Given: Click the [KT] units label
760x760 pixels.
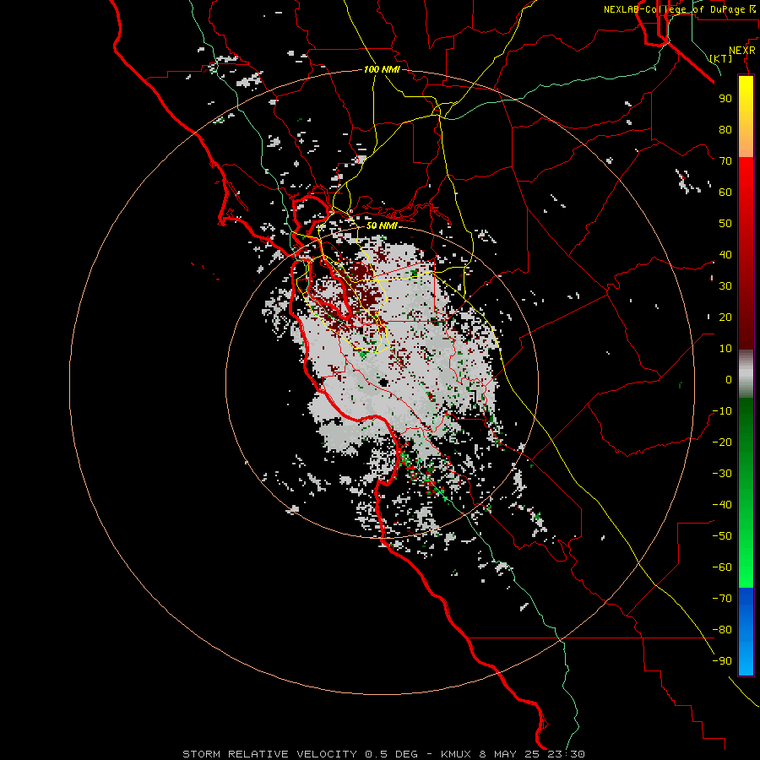Looking at the screenshot, I should coord(721,58).
